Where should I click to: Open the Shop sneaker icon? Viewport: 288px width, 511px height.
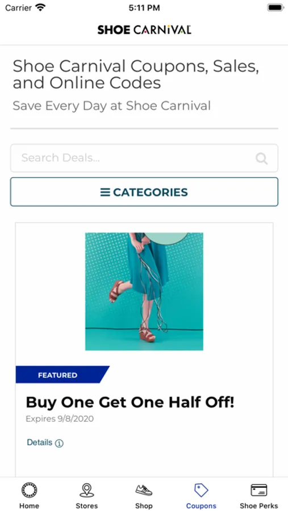[x=144, y=490]
